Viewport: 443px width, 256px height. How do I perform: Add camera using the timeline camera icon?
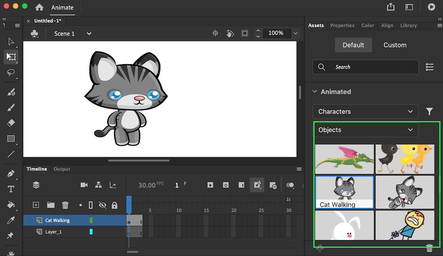pos(84,185)
